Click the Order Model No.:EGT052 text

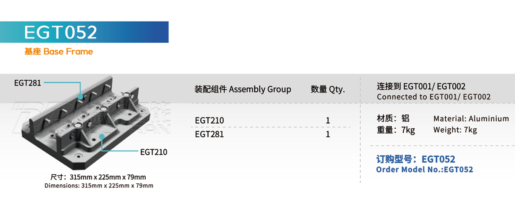(425, 170)
